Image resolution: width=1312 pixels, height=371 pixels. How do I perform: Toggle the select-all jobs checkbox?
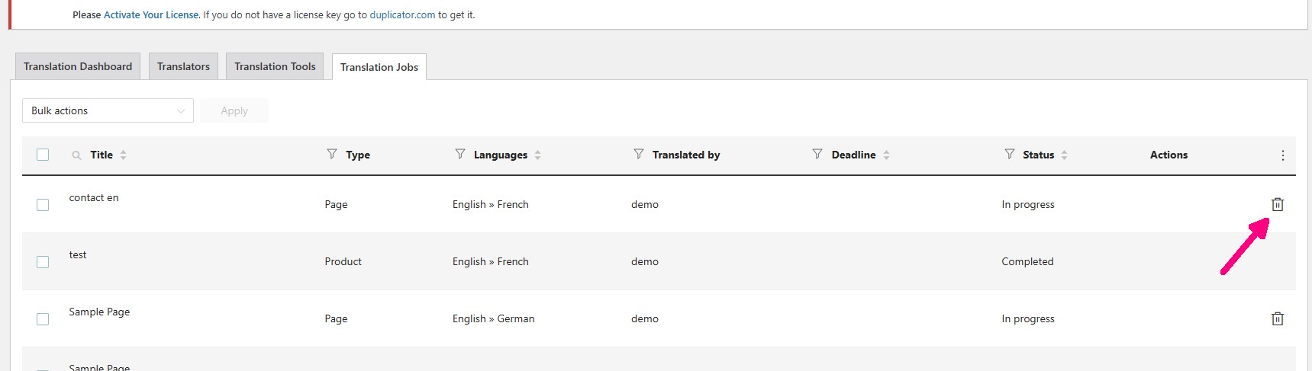pyautogui.click(x=43, y=155)
